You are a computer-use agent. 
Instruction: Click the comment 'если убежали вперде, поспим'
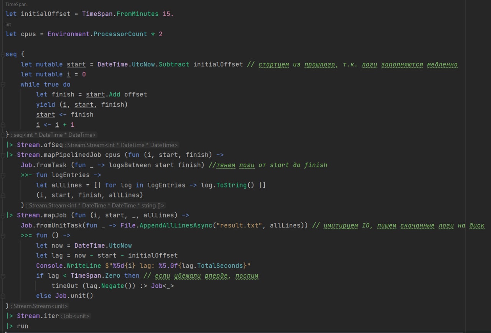(207, 276)
